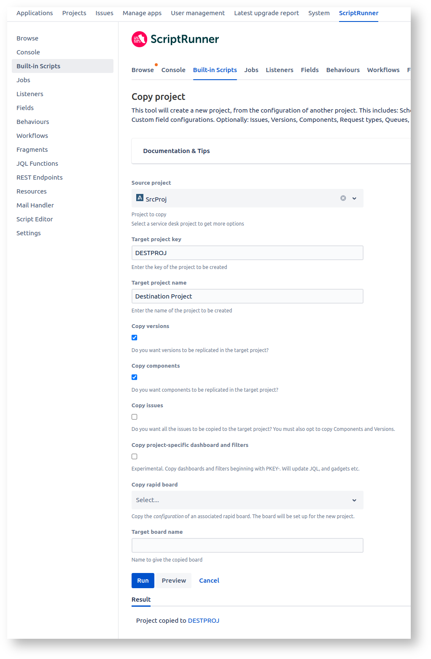Viewport: 431px width, 659px height.
Task: Clear the SrcProj source project selection
Action: tap(343, 198)
